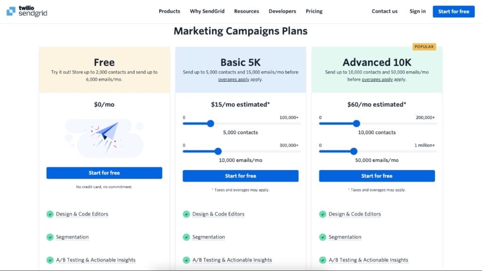Click the Free plan title
The height and width of the screenshot is (271, 482).
coord(104,62)
